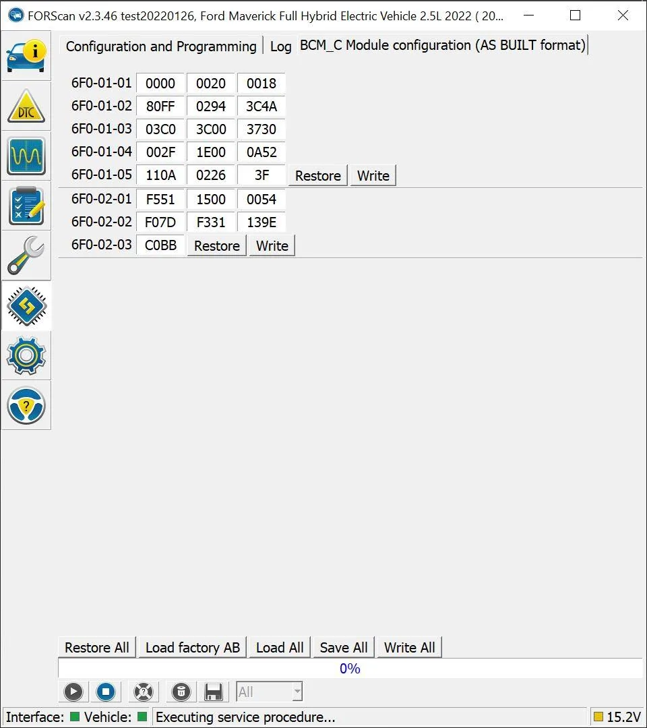This screenshot has width=647, height=728.
Task: Edit the 3C4A field in 6F0-01-02
Action: tap(261, 107)
